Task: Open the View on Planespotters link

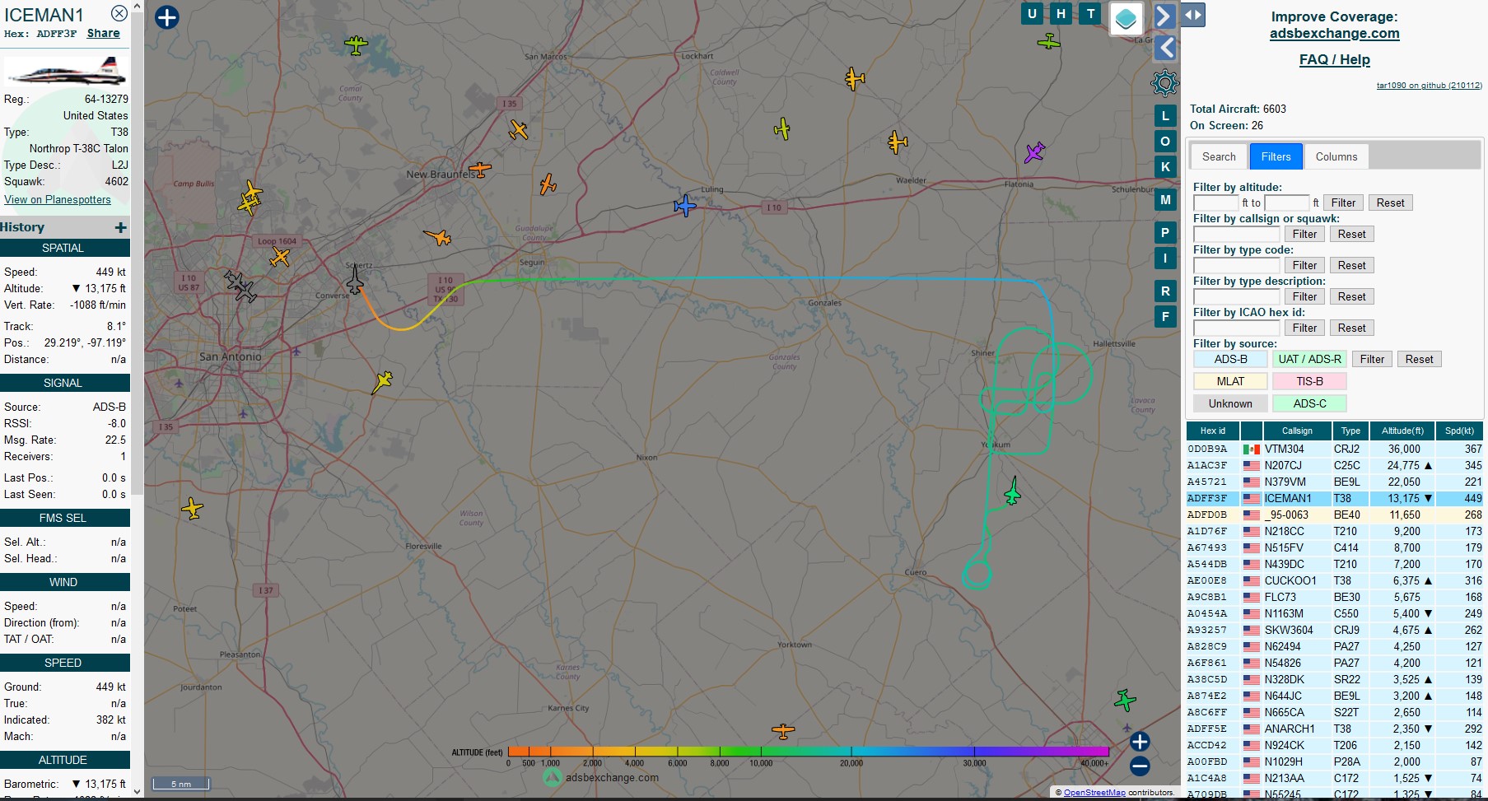Action: (58, 199)
